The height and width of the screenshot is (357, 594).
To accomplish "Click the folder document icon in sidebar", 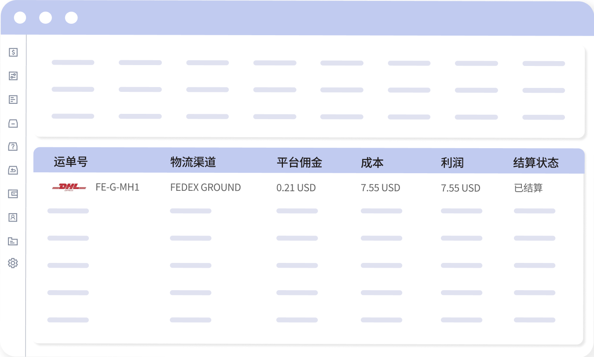I will (13, 241).
